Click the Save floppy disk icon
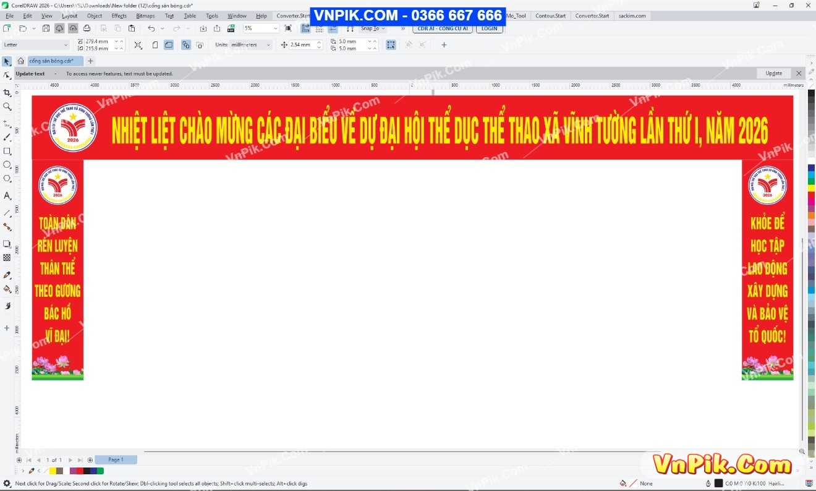This screenshot has height=491, width=816. click(46, 28)
